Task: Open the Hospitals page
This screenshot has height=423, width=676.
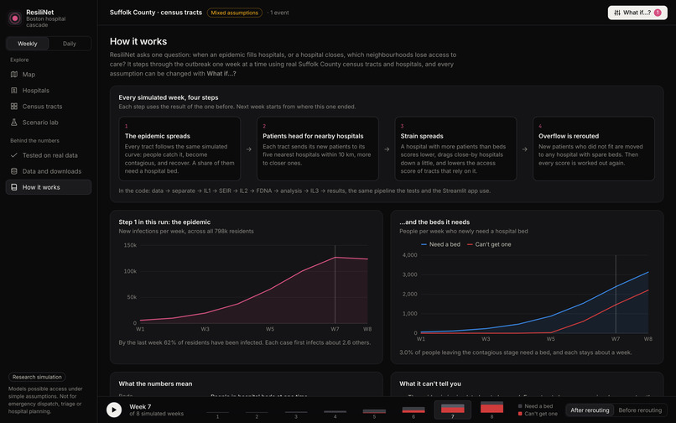Action: click(49, 90)
